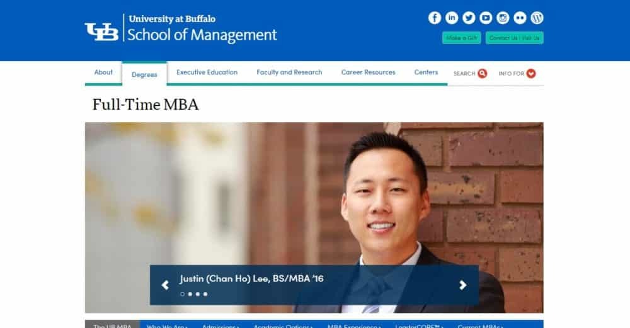Open the Instagram social icon

[503, 18]
